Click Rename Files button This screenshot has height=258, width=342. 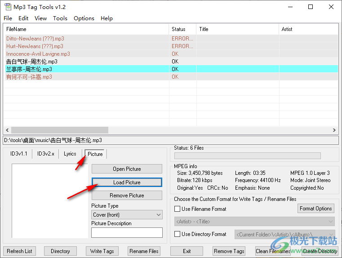pyautogui.click(x=144, y=251)
